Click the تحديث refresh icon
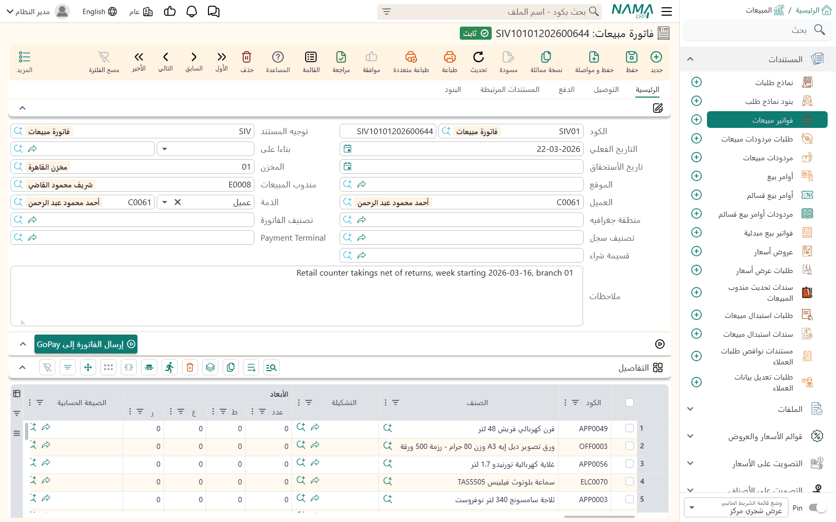 click(478, 57)
